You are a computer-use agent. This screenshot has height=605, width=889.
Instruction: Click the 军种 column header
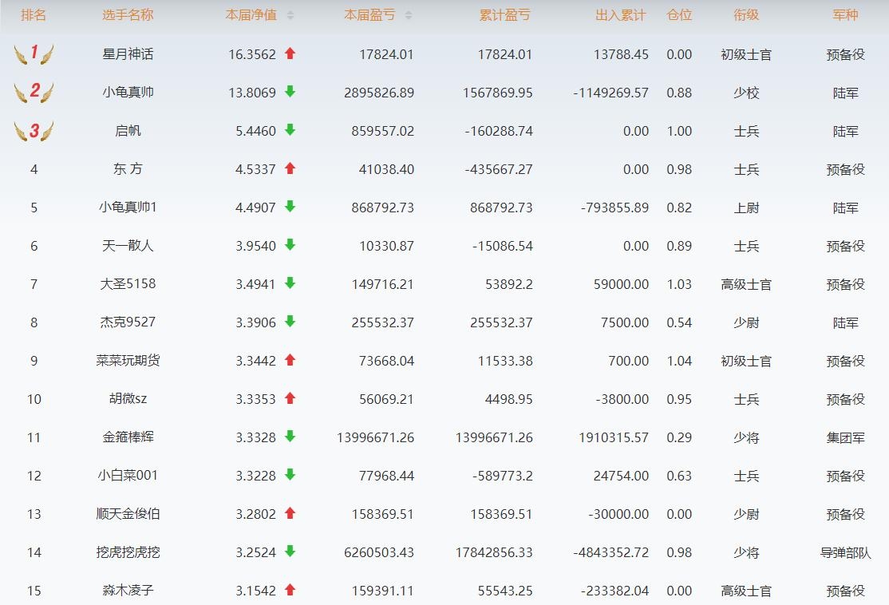(845, 15)
